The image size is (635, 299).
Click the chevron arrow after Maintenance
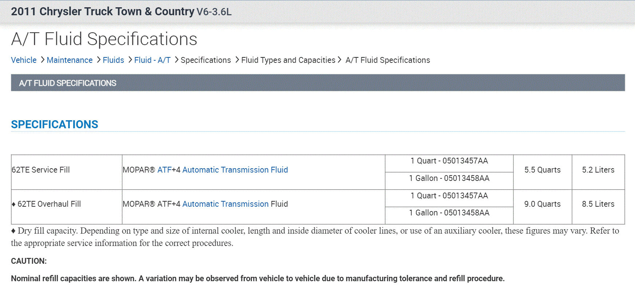98,60
